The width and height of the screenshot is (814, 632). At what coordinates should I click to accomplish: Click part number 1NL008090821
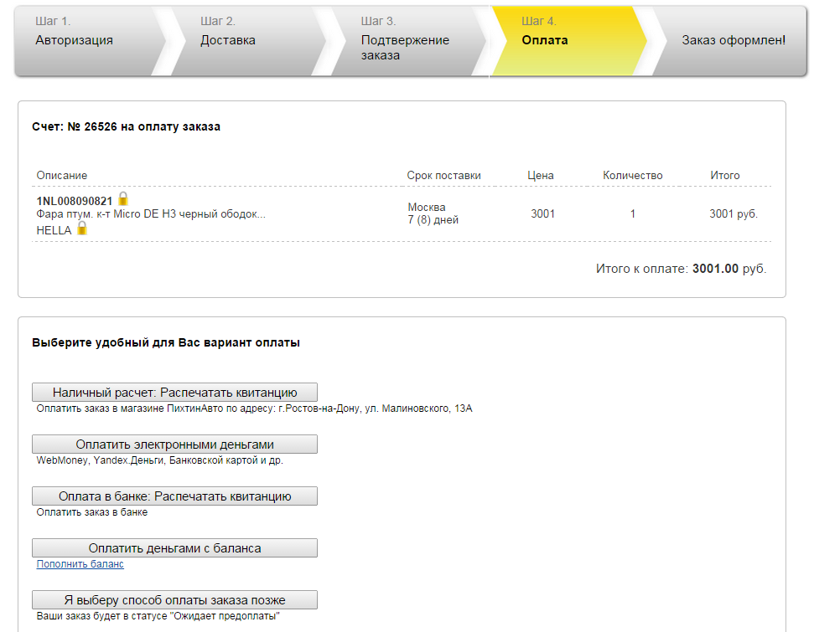(x=75, y=201)
